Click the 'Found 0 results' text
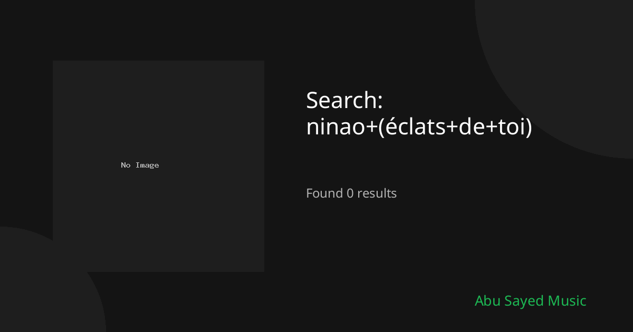This screenshot has width=633, height=332. 351,193
